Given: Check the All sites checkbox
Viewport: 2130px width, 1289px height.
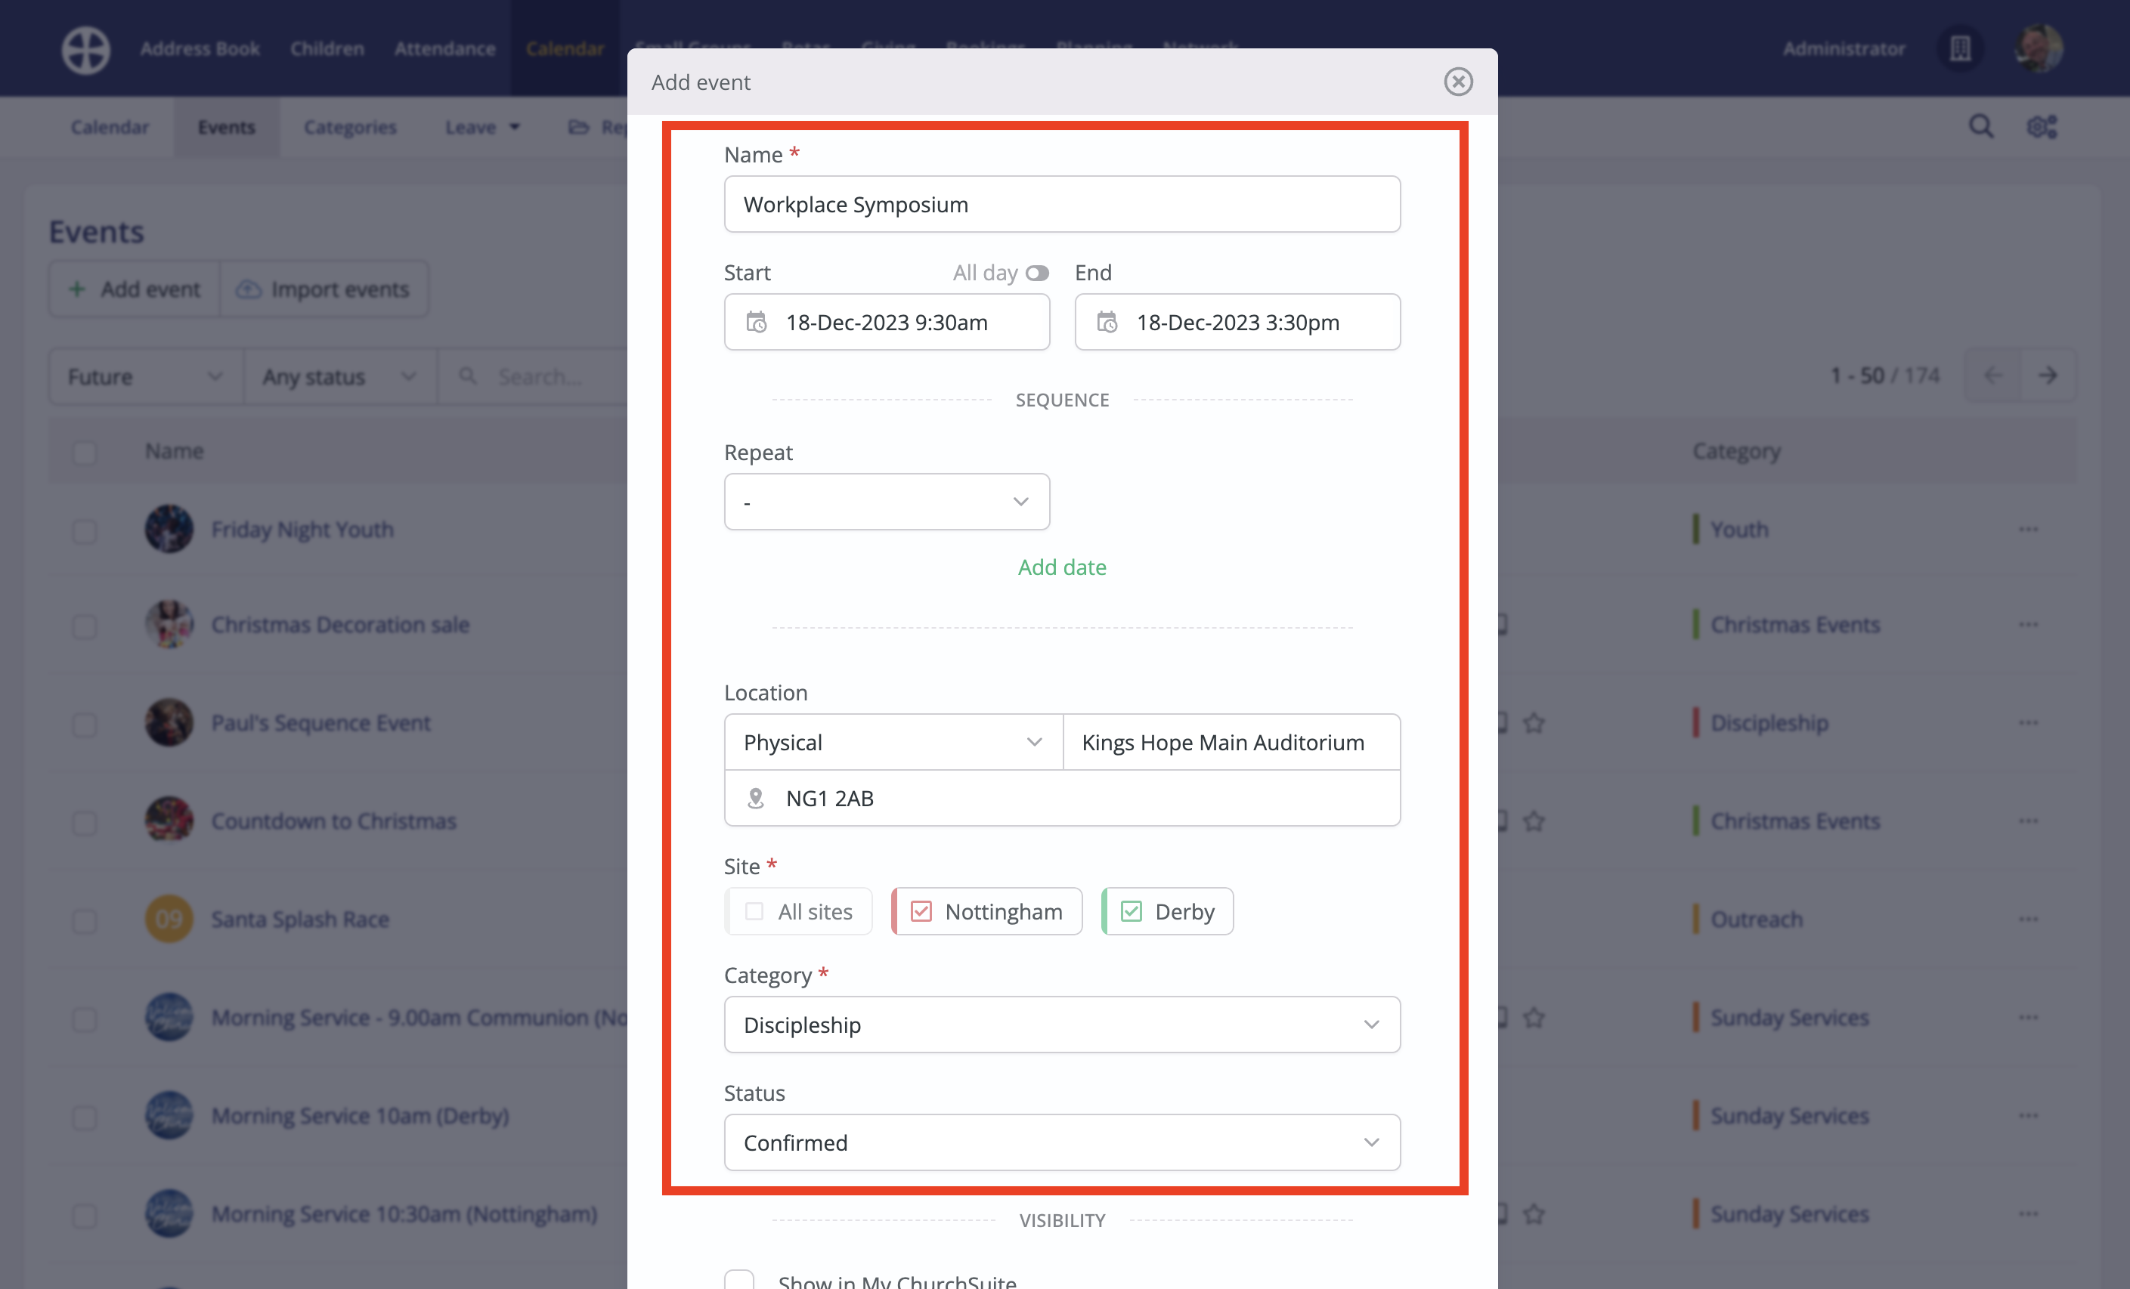Looking at the screenshot, I should [x=754, y=911].
